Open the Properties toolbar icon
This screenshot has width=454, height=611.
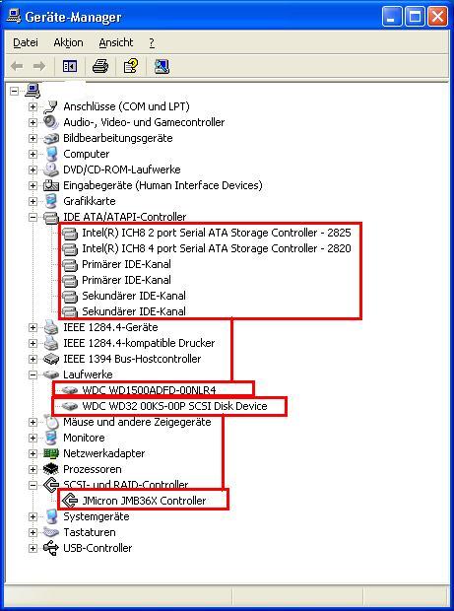(131, 66)
